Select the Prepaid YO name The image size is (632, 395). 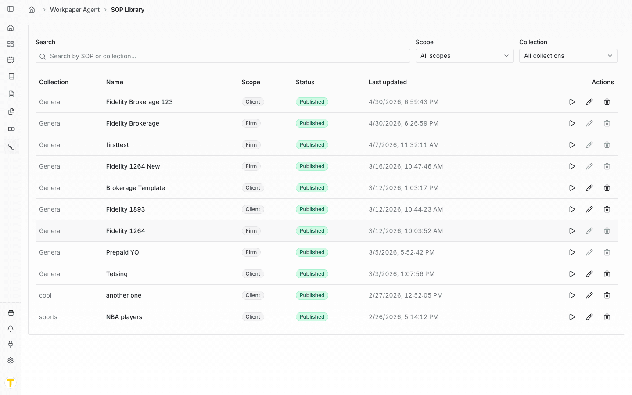(122, 252)
